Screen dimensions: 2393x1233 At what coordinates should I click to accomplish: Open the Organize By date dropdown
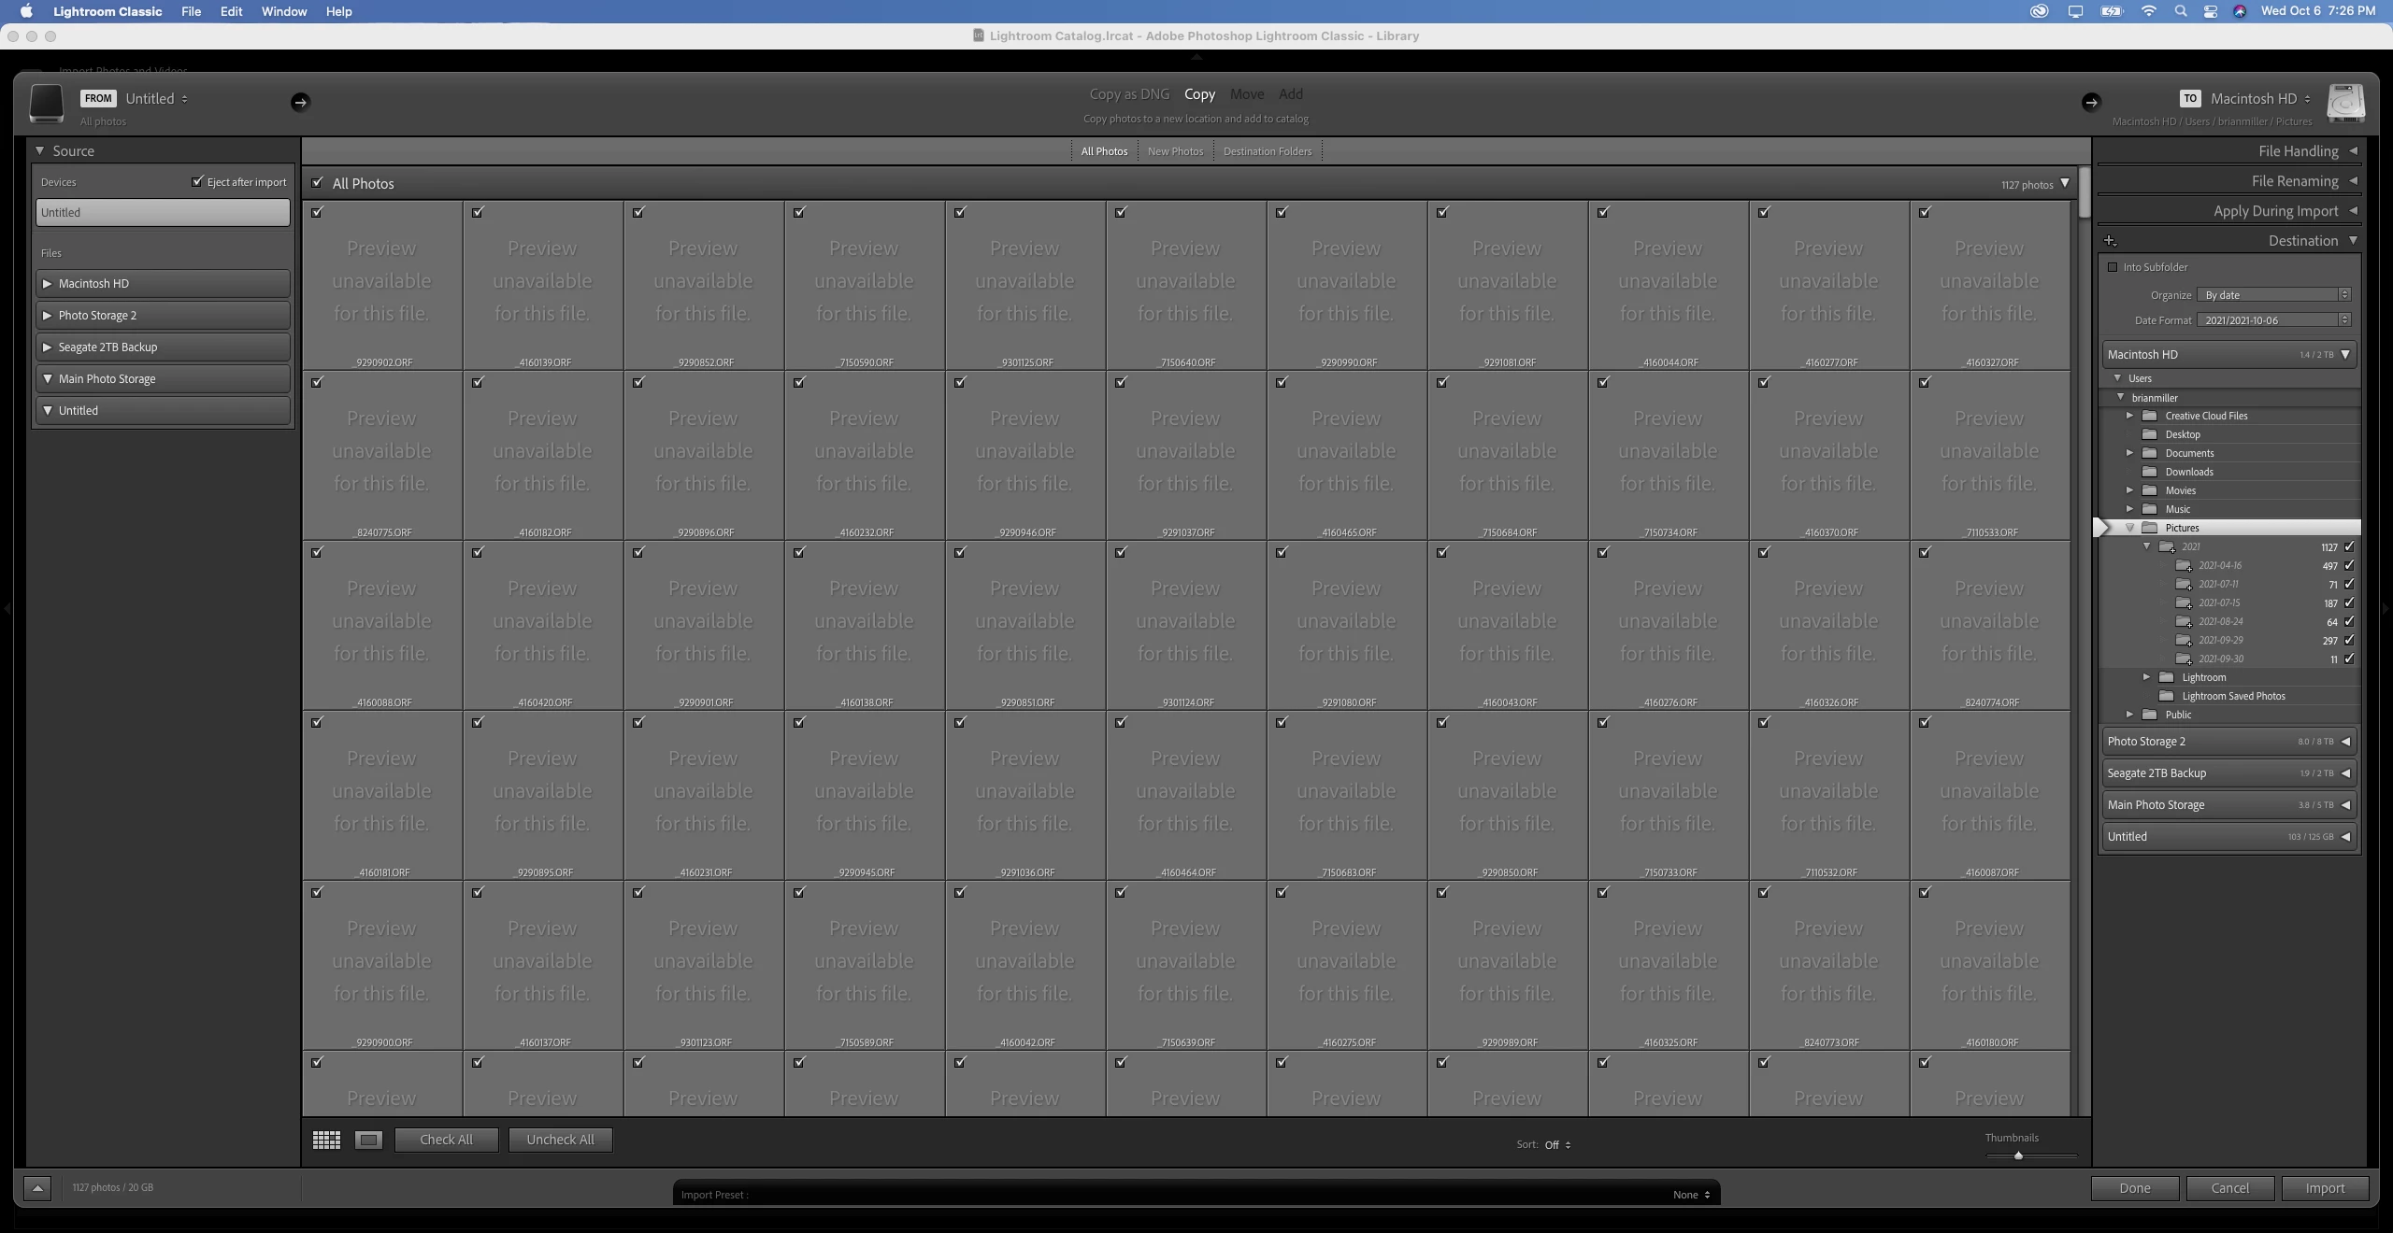[x=2273, y=295]
